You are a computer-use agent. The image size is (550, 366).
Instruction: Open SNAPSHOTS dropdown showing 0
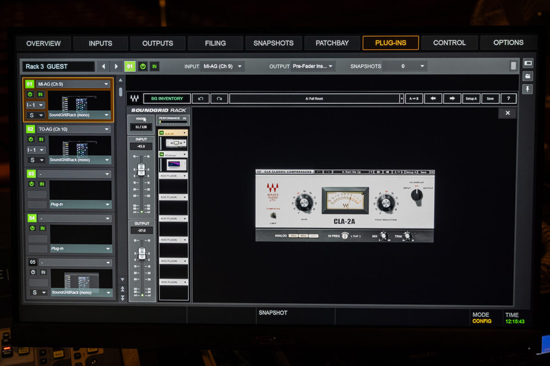405,66
